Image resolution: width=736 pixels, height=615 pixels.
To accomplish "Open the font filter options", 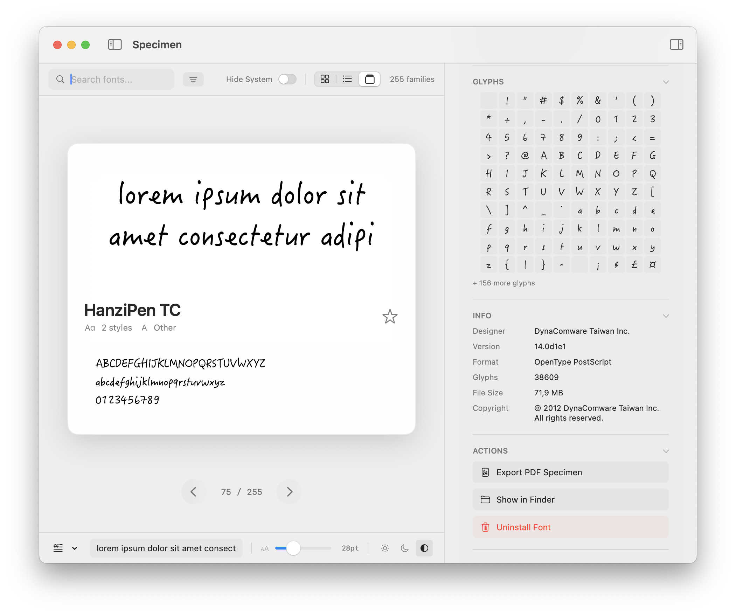I will (193, 79).
